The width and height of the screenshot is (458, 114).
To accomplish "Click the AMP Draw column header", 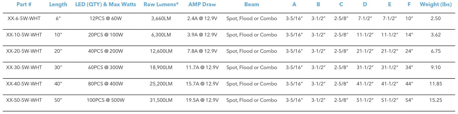I will pyautogui.click(x=202, y=5).
